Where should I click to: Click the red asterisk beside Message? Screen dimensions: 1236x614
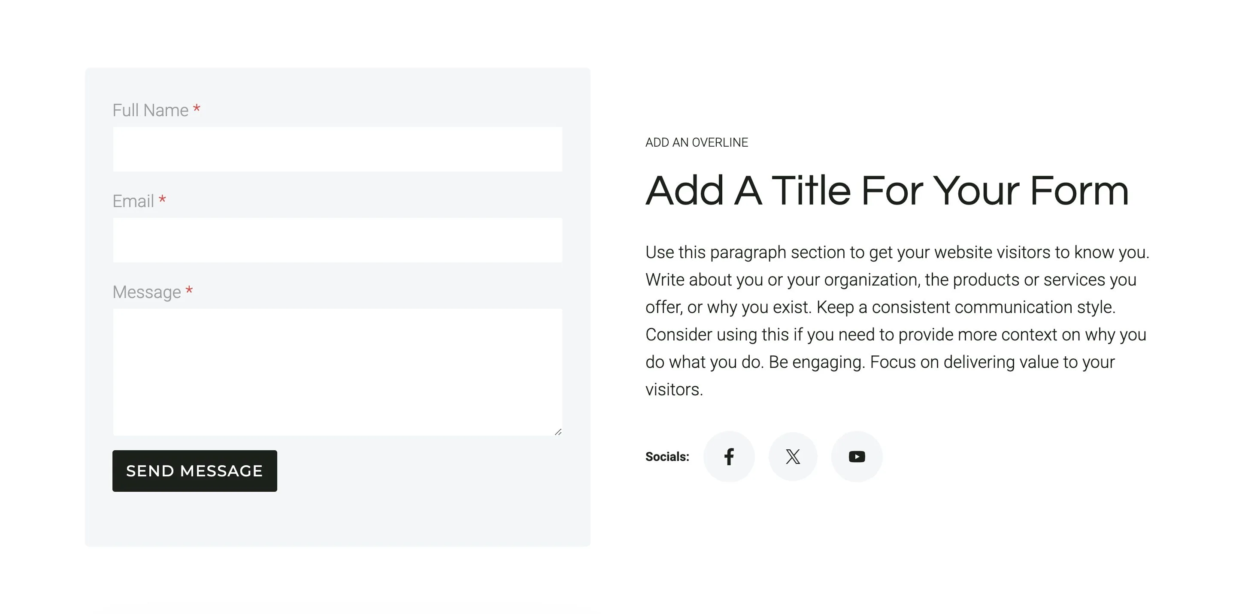[x=189, y=290]
